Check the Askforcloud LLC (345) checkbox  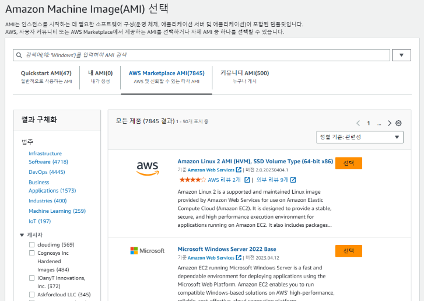pos(31,295)
